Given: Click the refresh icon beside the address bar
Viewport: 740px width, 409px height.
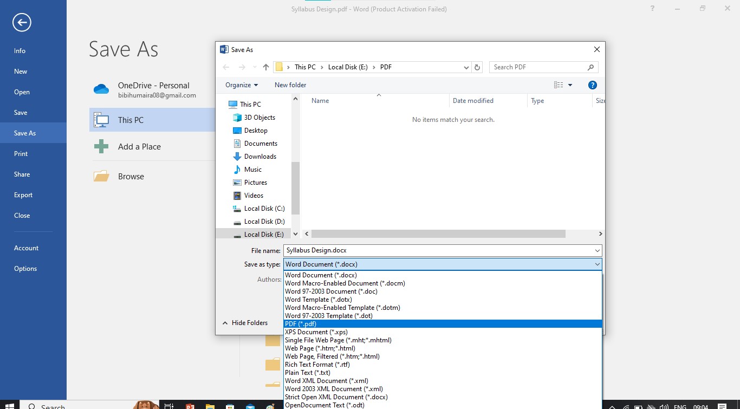Looking at the screenshot, I should [x=477, y=67].
